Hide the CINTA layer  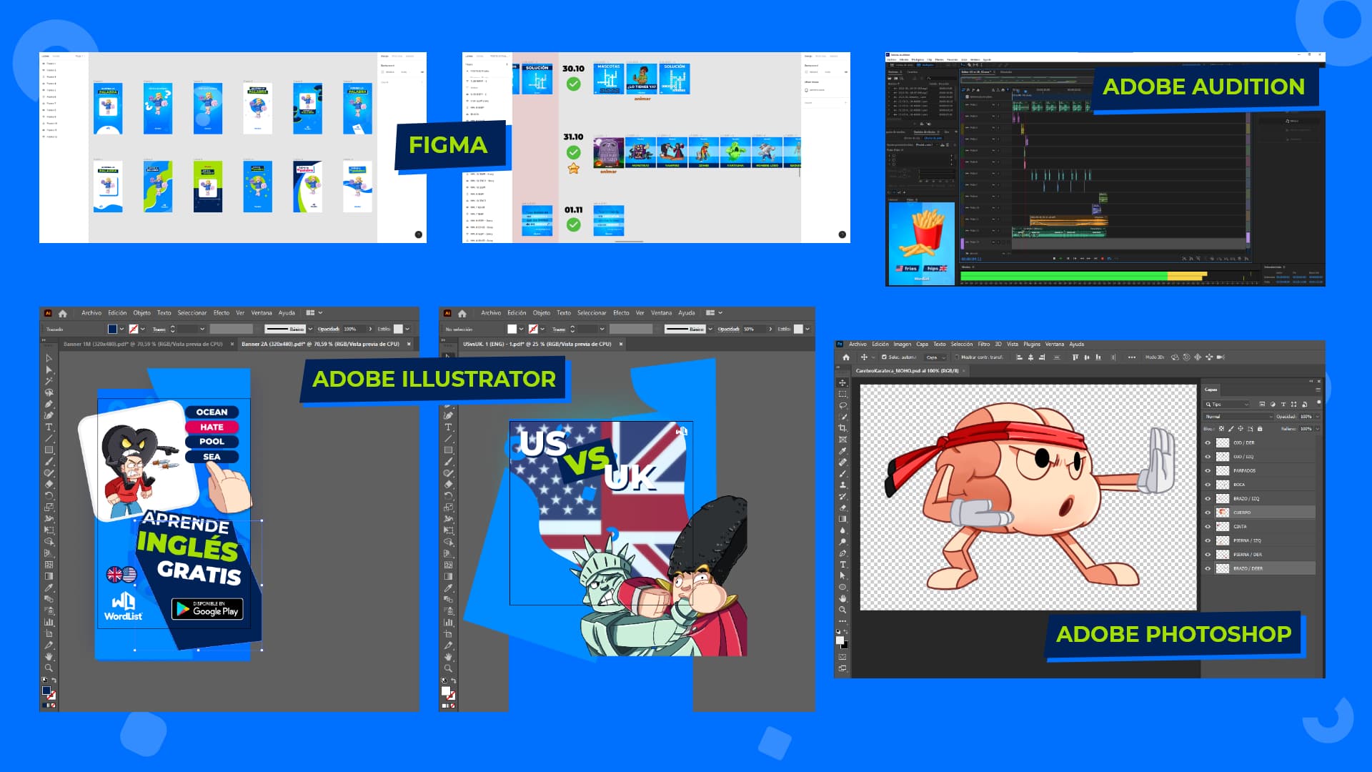(x=1208, y=526)
